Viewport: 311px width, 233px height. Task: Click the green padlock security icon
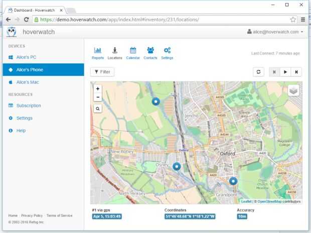click(x=36, y=20)
